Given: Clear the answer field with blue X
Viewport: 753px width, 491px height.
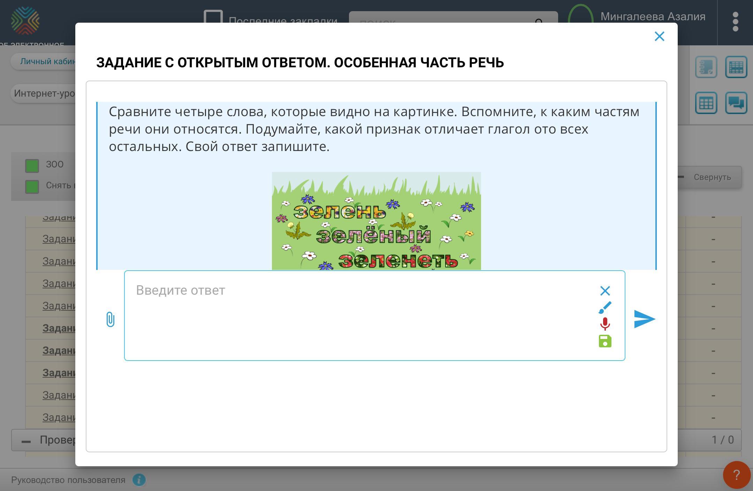Looking at the screenshot, I should point(605,290).
